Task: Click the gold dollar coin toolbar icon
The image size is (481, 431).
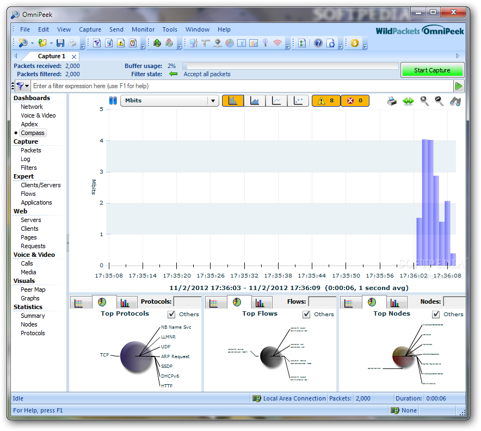Action: pos(355,43)
